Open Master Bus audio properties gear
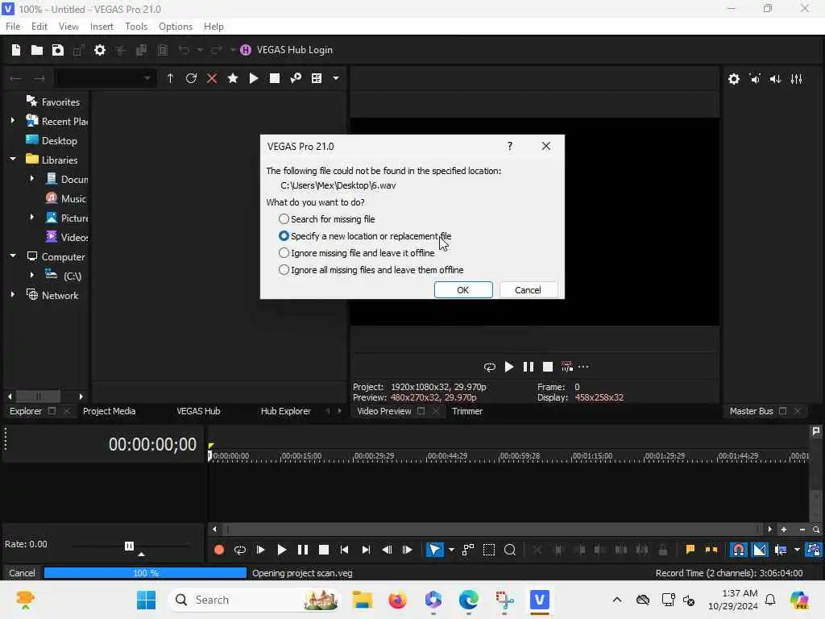 click(734, 79)
